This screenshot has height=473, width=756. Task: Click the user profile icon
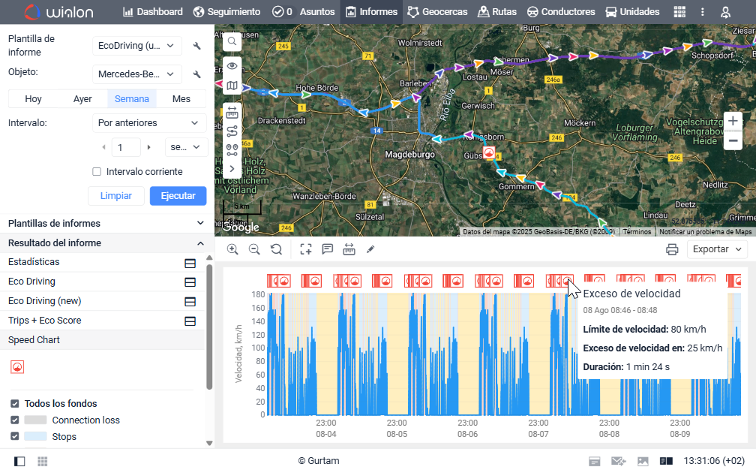(725, 12)
